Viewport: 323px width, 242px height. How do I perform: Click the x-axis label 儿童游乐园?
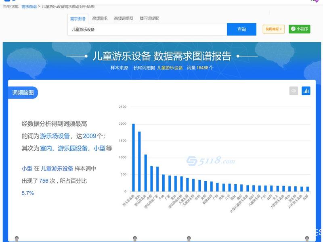pyautogui.click(x=254, y=200)
